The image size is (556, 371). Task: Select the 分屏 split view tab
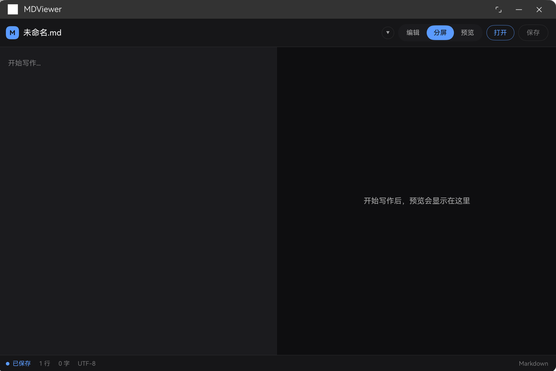440,33
